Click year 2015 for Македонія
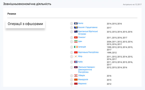 [109, 80]
